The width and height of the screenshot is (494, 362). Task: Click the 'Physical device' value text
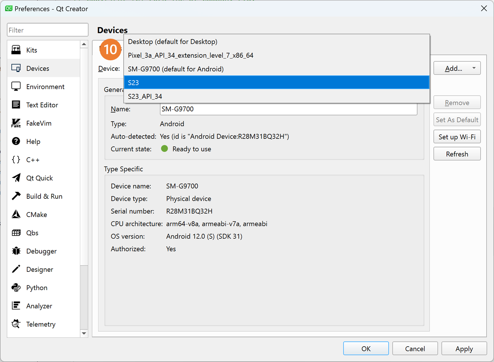189,199
